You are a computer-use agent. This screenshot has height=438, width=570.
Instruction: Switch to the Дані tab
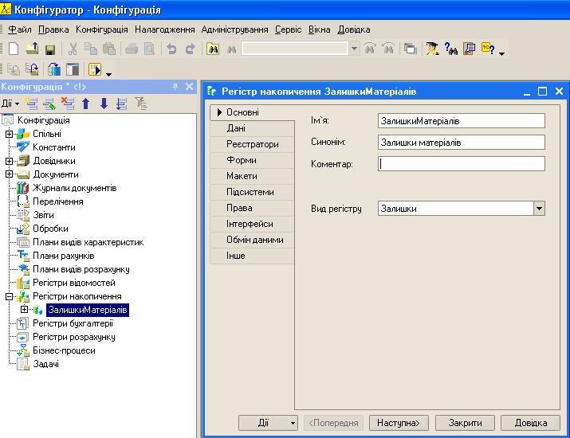(236, 128)
